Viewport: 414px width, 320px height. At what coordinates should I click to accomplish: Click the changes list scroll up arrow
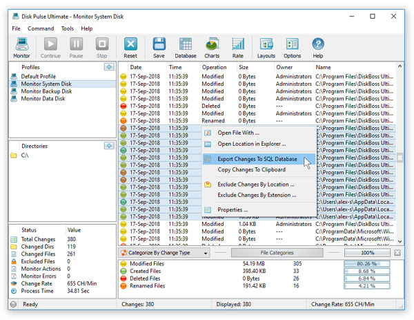pyautogui.click(x=400, y=66)
